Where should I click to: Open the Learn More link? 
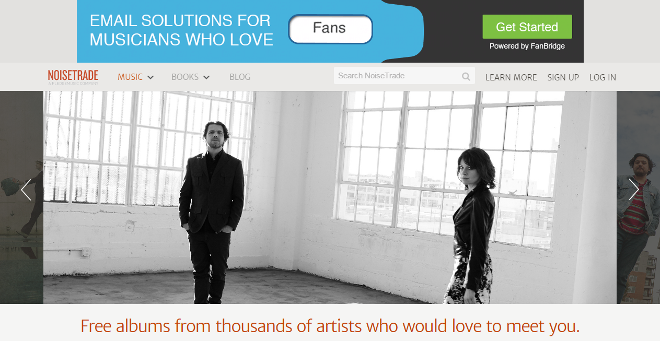click(511, 77)
